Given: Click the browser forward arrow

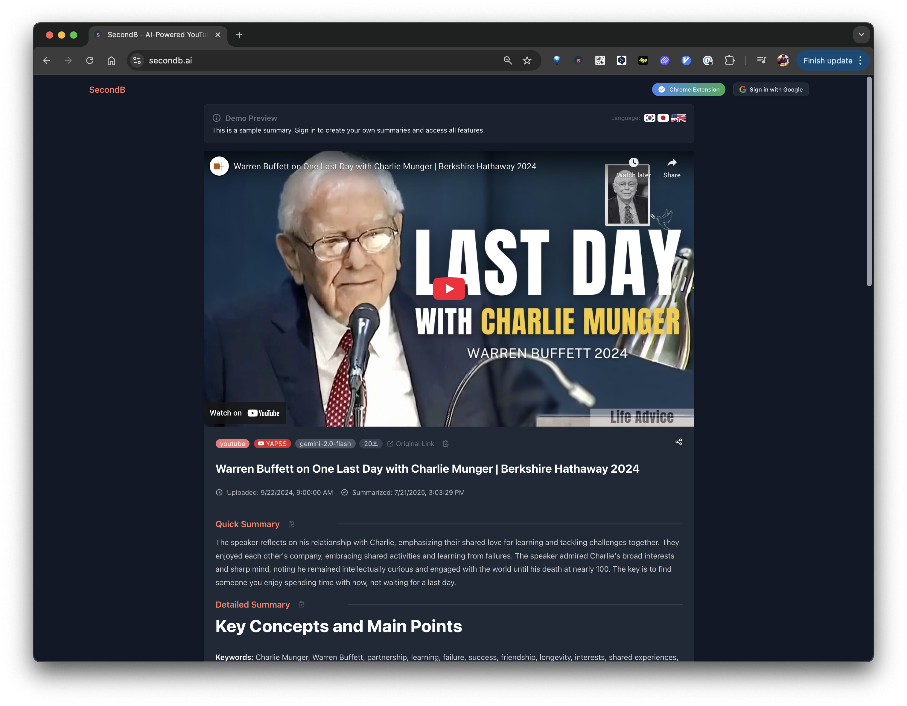Looking at the screenshot, I should tap(68, 61).
